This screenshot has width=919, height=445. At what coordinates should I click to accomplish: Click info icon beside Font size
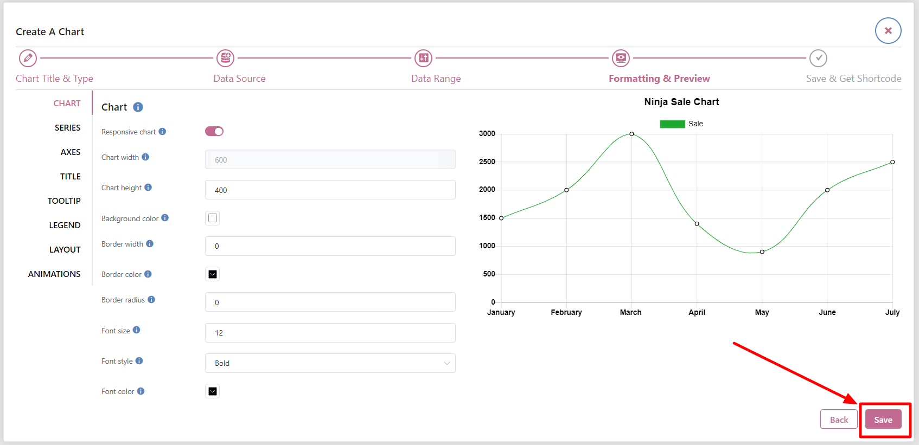coord(136,330)
